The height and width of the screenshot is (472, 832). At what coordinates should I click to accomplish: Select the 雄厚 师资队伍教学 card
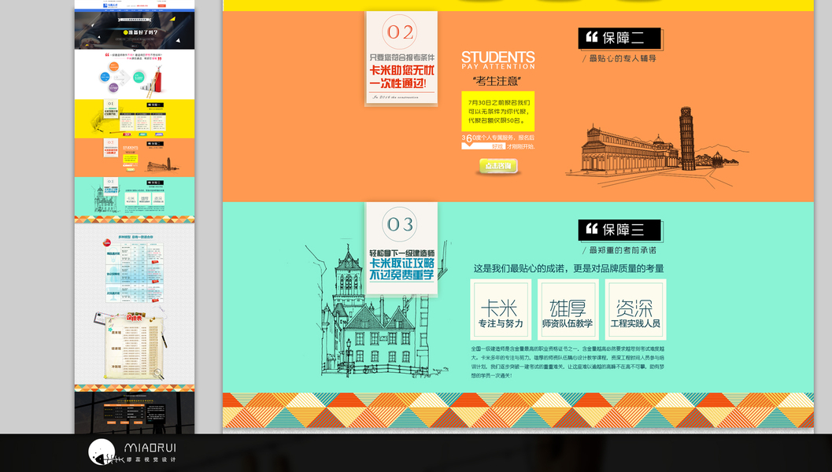pyautogui.click(x=568, y=309)
